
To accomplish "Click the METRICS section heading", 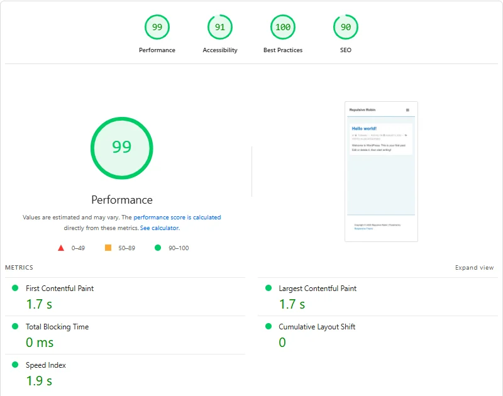I will click(19, 267).
